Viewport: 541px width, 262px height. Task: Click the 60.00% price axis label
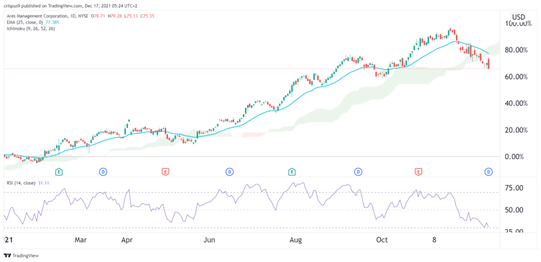517,77
